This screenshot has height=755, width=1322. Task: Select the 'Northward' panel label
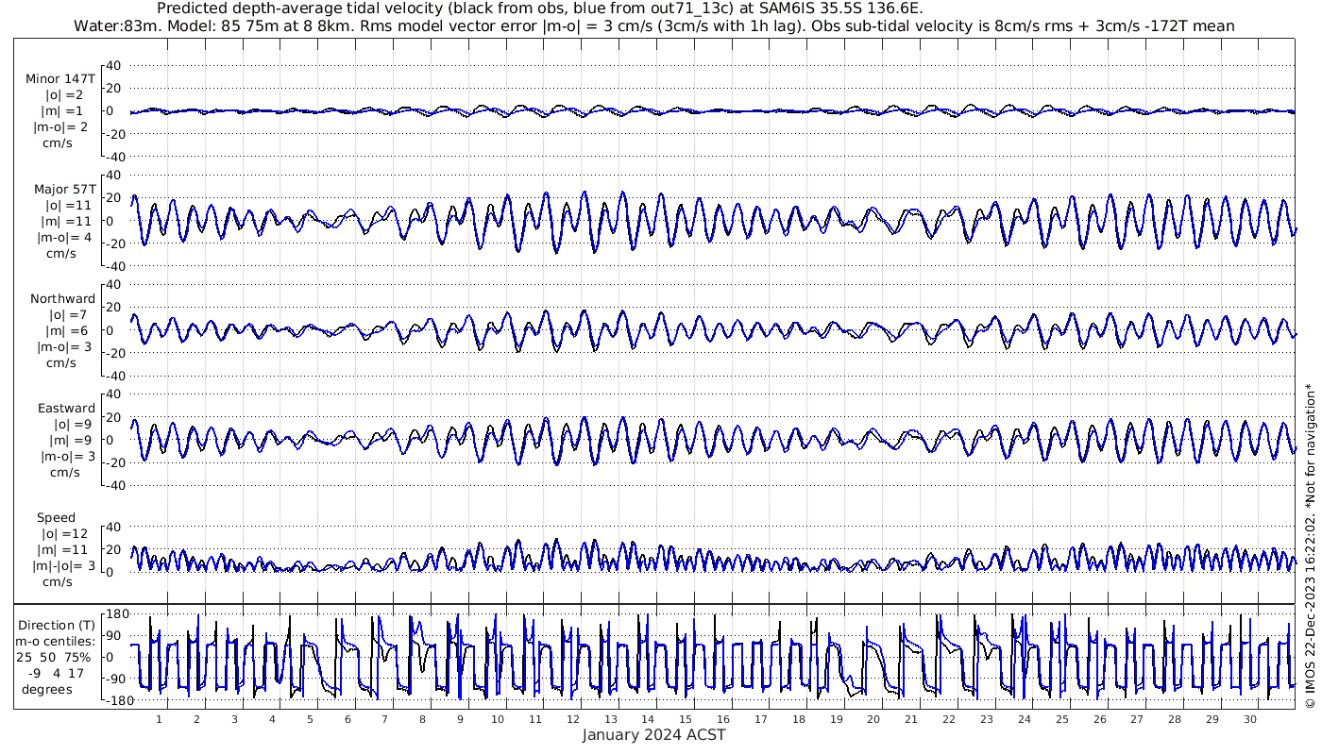63,298
